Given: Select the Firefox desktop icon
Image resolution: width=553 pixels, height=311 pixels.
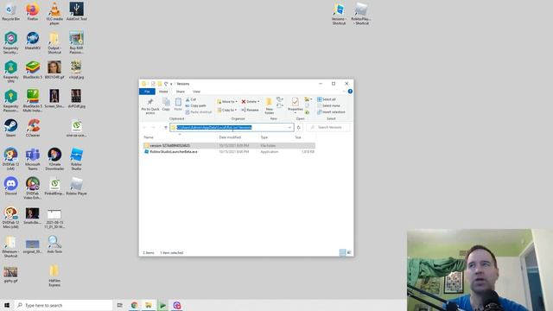Looking at the screenshot, I should pyautogui.click(x=33, y=12).
